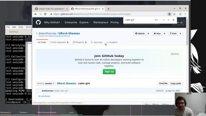Select the Untitled terminal tab
The height and width of the screenshot is (116, 206).
(x=14, y=32)
